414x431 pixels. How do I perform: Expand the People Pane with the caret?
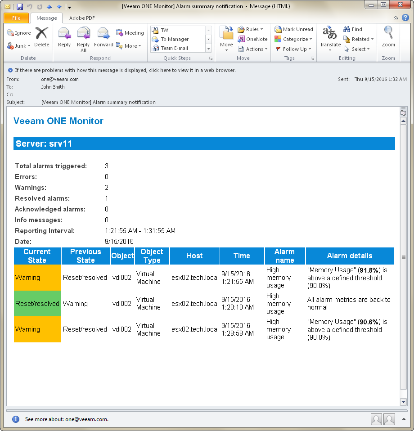click(x=404, y=419)
